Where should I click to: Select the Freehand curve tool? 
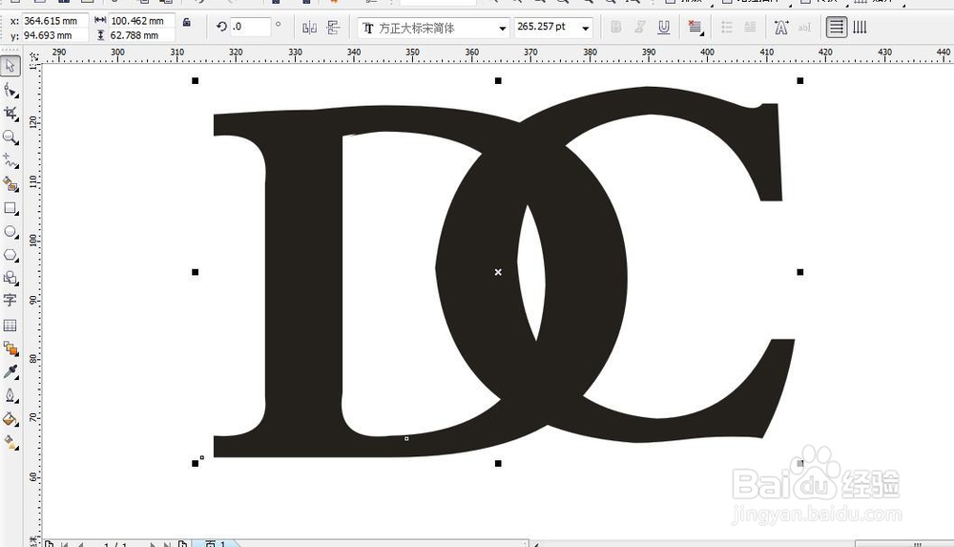(10, 160)
